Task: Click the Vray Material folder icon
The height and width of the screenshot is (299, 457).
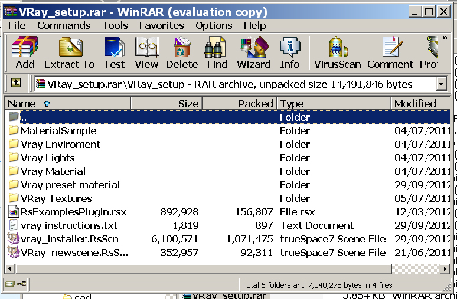Action: tap(14, 171)
